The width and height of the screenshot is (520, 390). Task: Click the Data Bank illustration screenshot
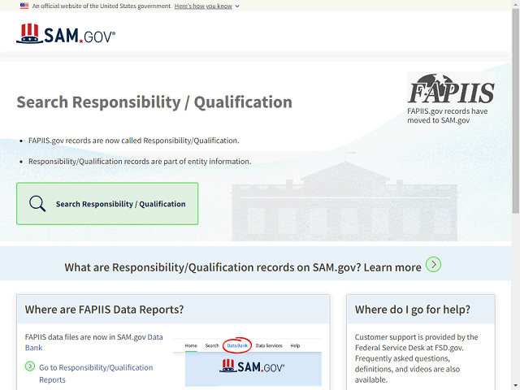pyautogui.click(x=247, y=362)
